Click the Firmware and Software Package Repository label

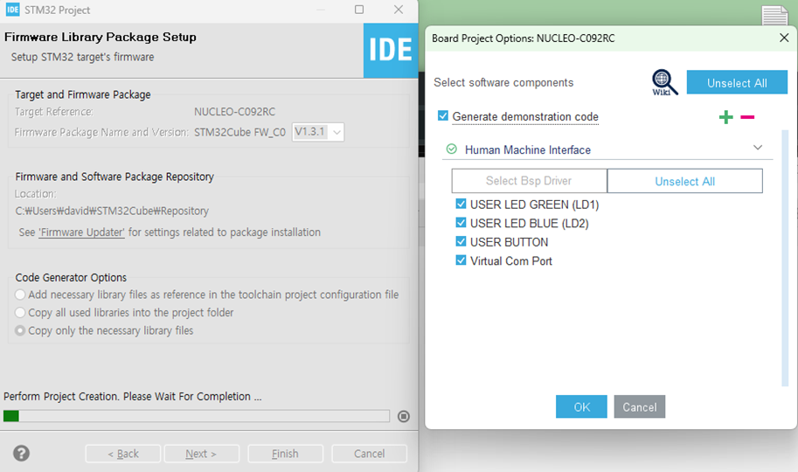[114, 177]
